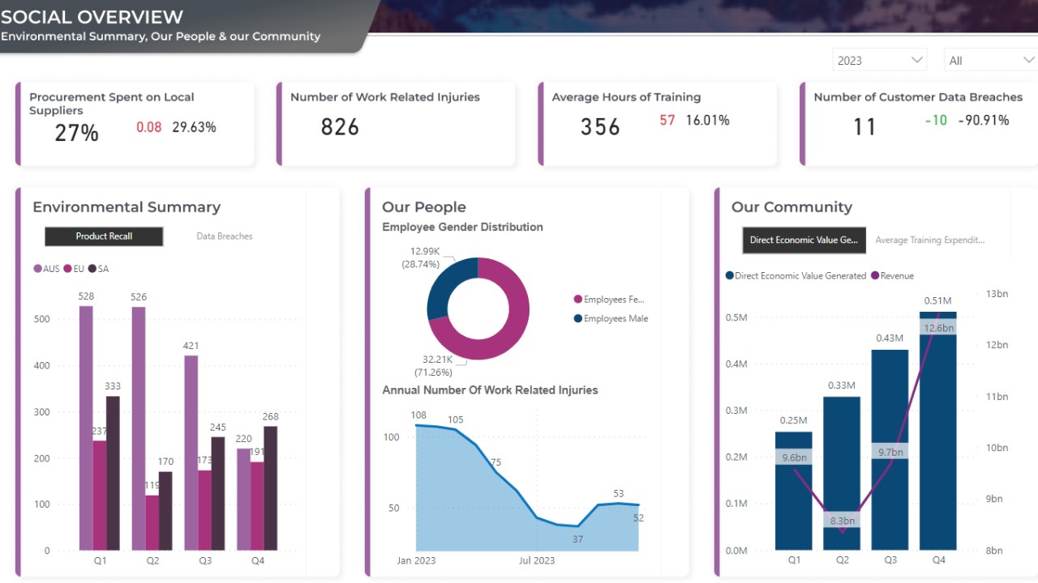Select the Q2 AUS bar labeled 526

[x=139, y=428]
